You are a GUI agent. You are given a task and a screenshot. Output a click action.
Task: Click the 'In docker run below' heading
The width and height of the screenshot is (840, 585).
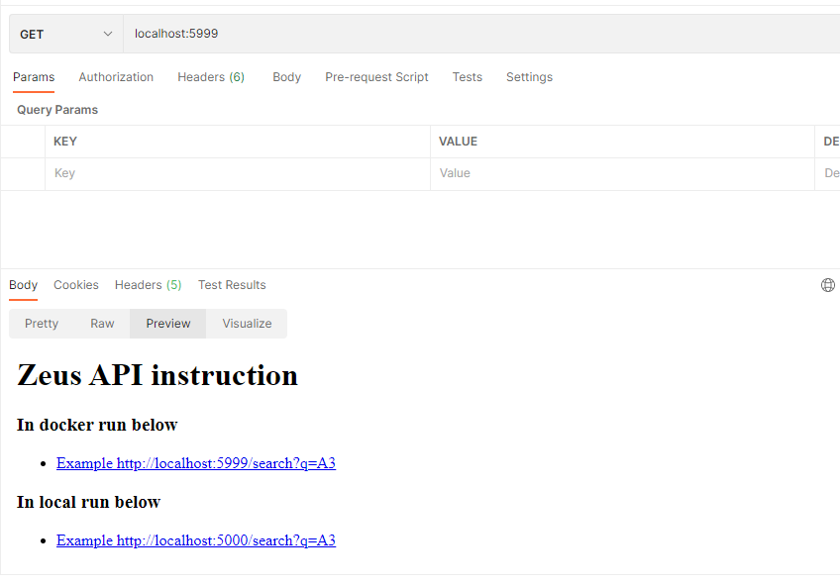(x=97, y=425)
